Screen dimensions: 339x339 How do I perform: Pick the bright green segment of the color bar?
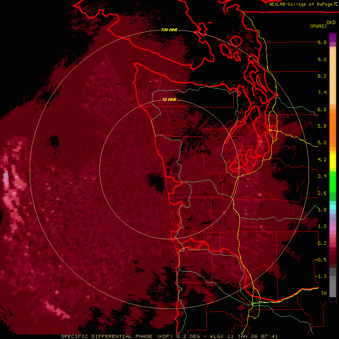coord(333,182)
